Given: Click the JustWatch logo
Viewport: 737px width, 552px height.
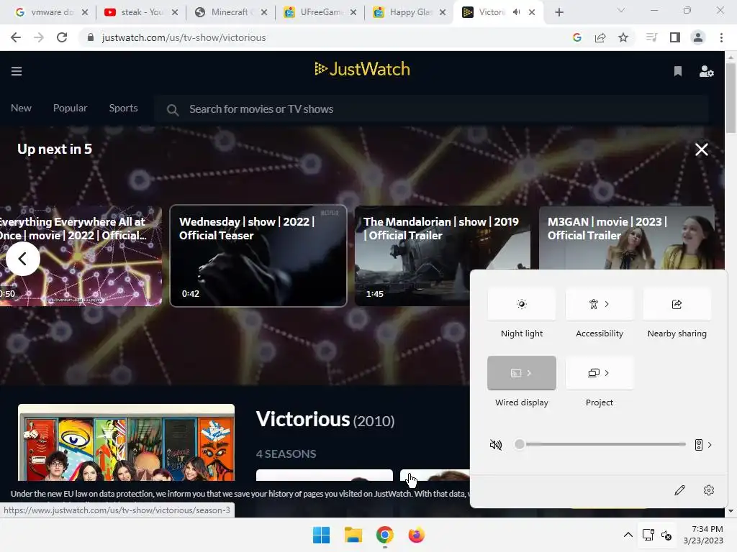Looking at the screenshot, I should (x=363, y=69).
